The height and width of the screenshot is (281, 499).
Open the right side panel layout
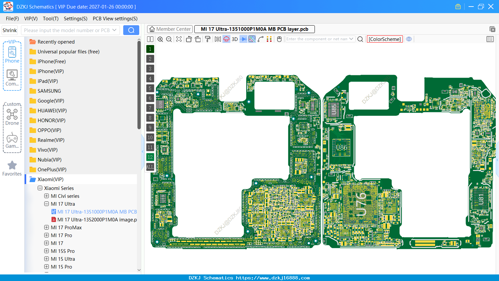490,39
